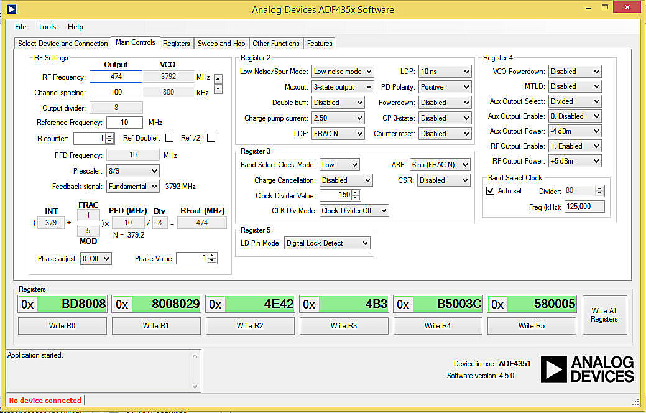This screenshot has width=646, height=413.
Task: Open the Help menu
Action: coord(75,26)
